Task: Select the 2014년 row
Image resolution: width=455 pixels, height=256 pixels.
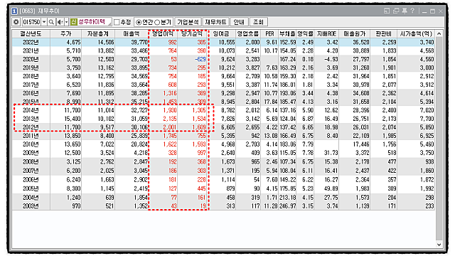Action: click(x=223, y=110)
